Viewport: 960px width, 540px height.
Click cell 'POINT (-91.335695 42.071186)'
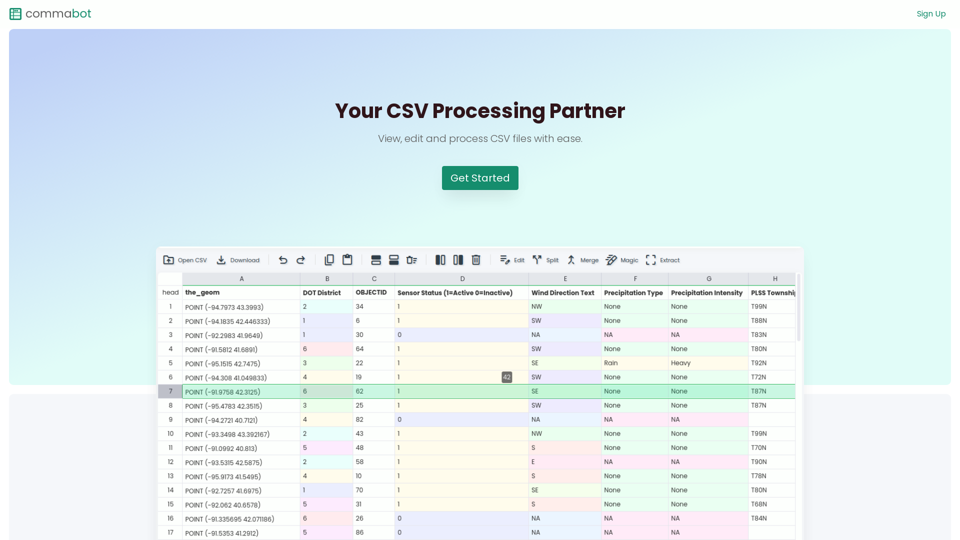[x=241, y=519]
